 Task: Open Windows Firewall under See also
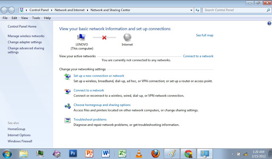click(x=20, y=141)
